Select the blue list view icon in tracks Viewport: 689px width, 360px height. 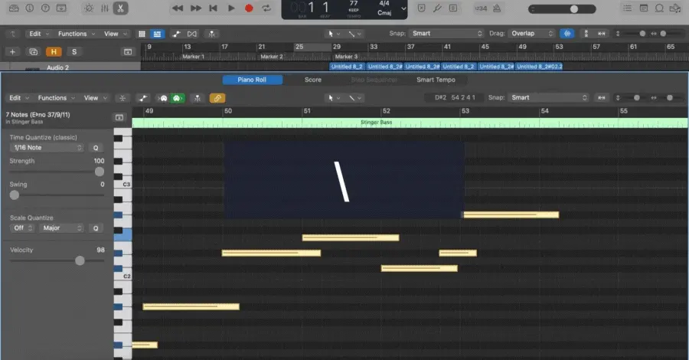(157, 34)
